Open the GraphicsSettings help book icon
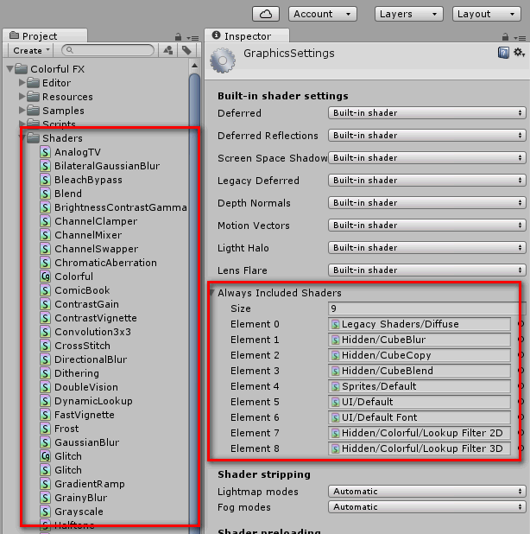 [x=503, y=53]
